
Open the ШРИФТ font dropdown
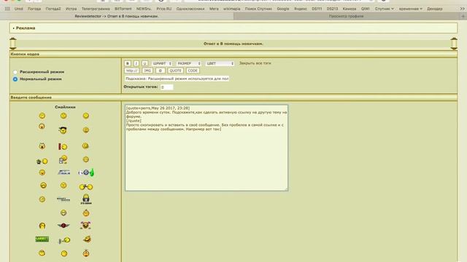[x=162, y=63]
